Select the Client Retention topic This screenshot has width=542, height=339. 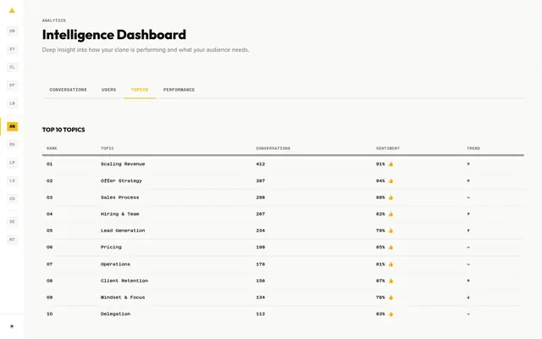pyautogui.click(x=124, y=281)
